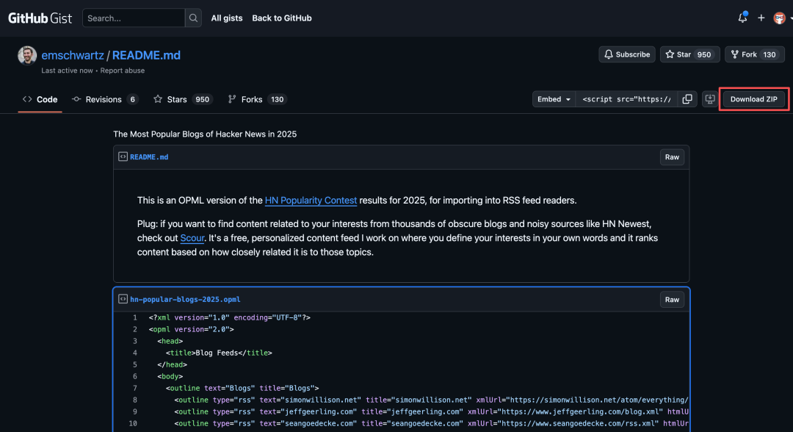Open the HN Popularity Contest link

[x=311, y=200]
